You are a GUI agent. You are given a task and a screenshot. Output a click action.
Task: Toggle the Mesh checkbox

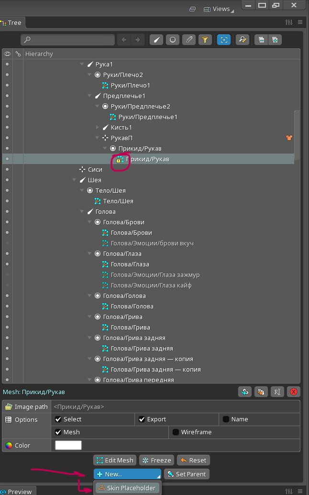click(x=58, y=432)
